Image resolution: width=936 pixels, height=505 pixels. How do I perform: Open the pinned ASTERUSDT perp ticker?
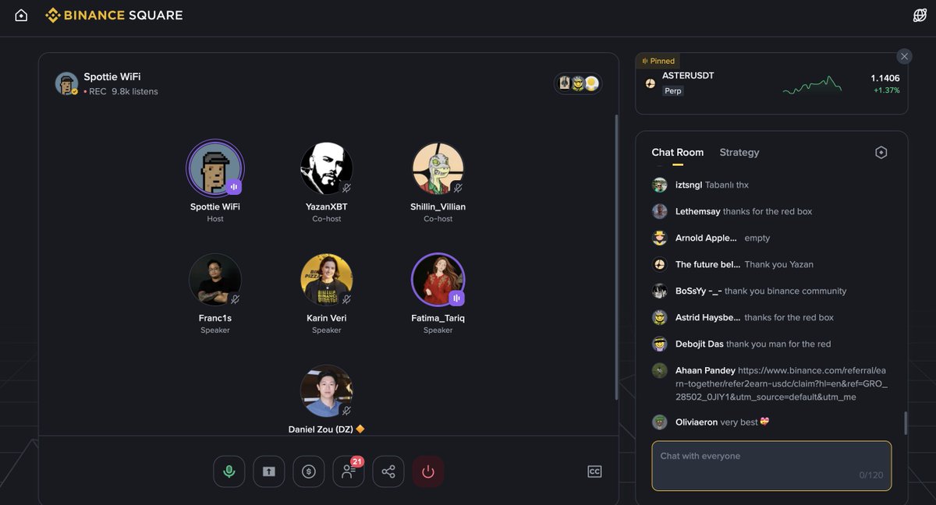(x=772, y=83)
